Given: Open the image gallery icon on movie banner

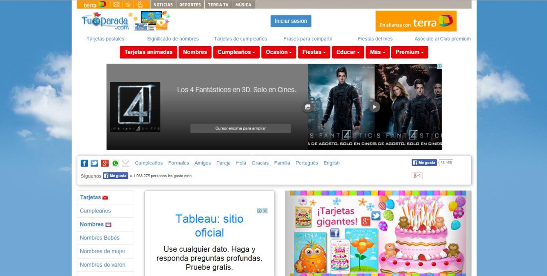Looking at the screenshot, I should (308, 107).
